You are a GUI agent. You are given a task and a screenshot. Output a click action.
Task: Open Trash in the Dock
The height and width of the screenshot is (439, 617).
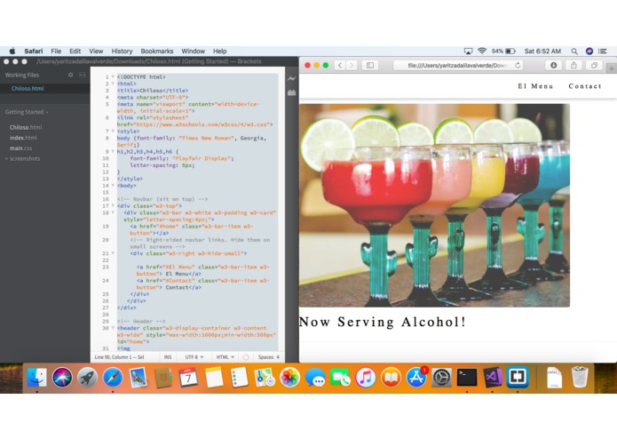tap(580, 377)
